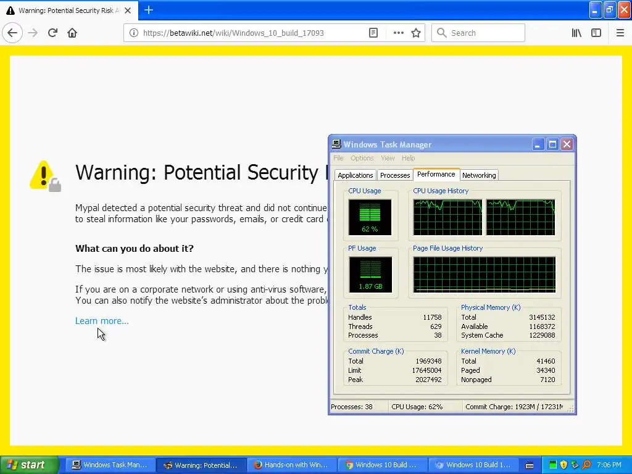Click the Threads value 629

click(436, 326)
